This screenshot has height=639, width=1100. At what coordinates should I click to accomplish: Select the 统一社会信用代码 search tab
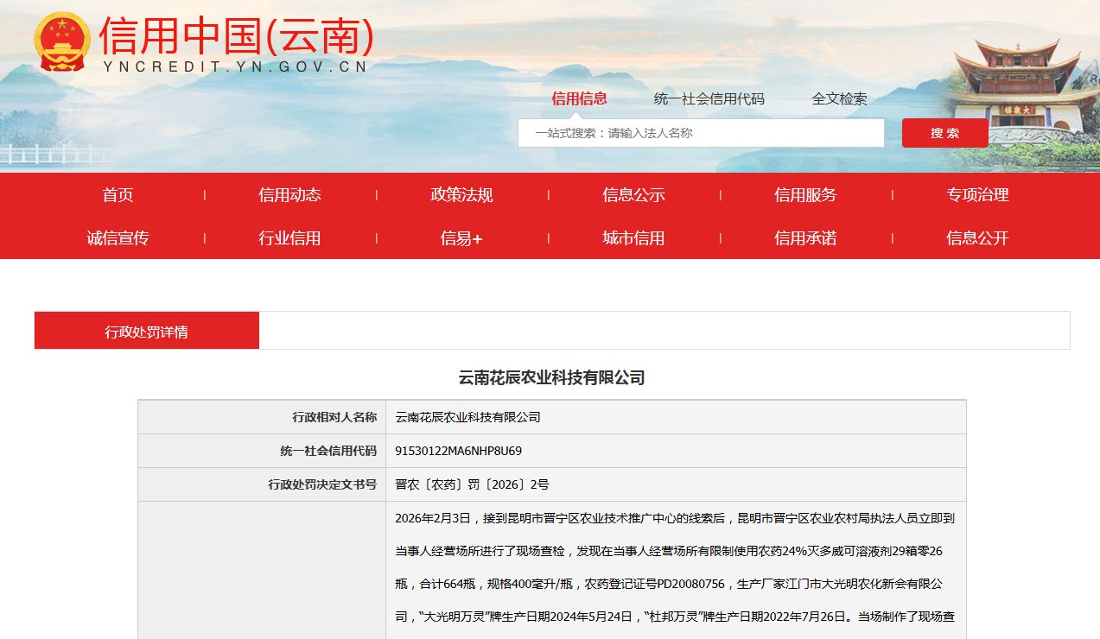[x=709, y=98]
